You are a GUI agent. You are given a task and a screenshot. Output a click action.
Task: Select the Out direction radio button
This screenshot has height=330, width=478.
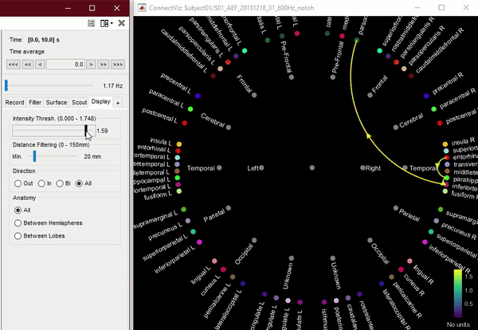tap(18, 183)
